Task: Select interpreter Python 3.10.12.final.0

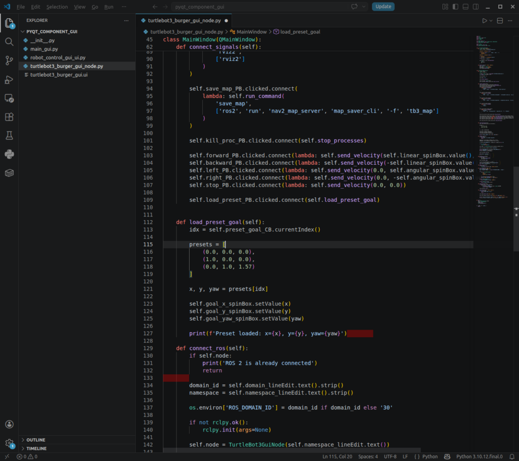Action: (479, 456)
